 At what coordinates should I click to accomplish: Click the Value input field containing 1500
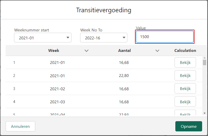pos(165,37)
